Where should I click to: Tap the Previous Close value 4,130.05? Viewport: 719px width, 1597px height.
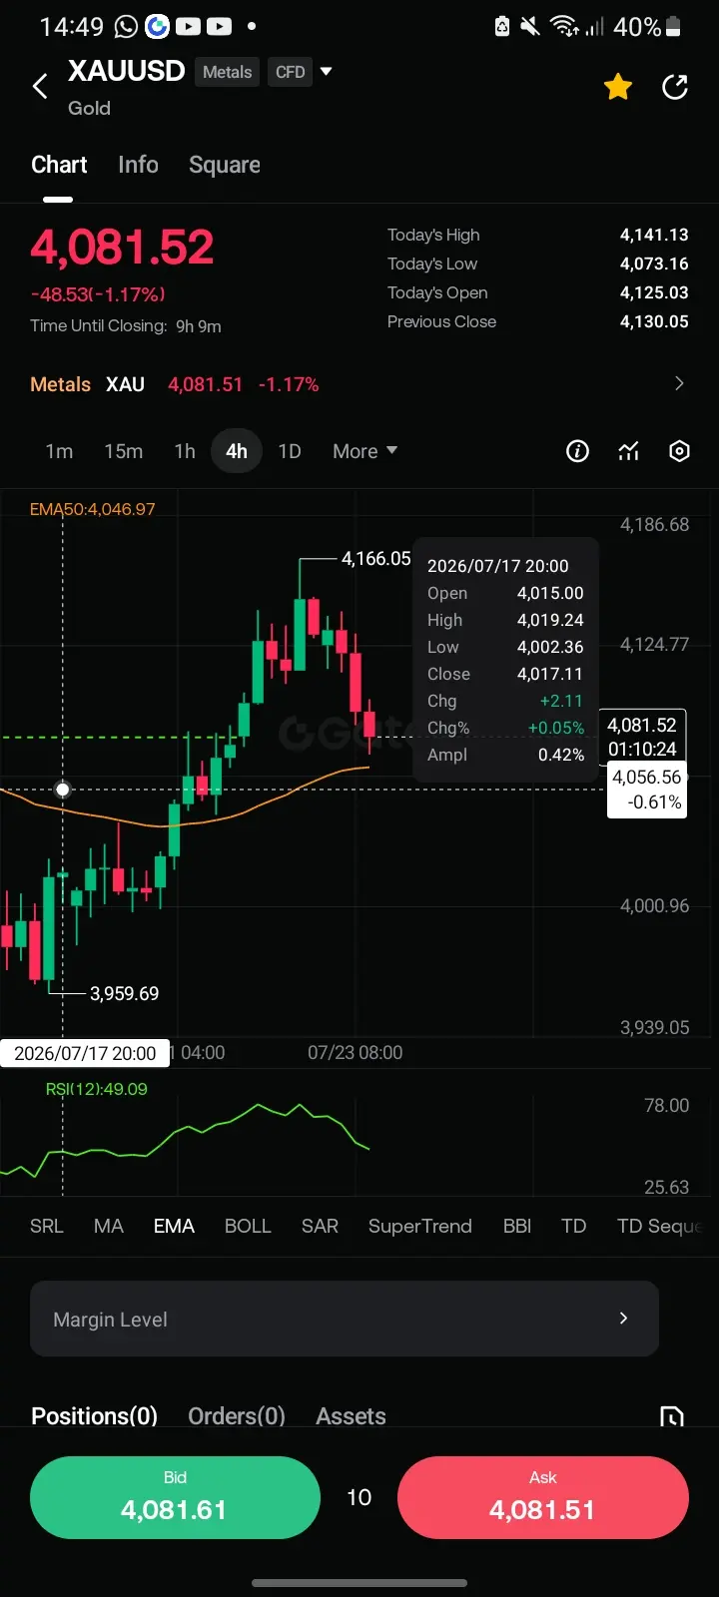click(x=654, y=321)
